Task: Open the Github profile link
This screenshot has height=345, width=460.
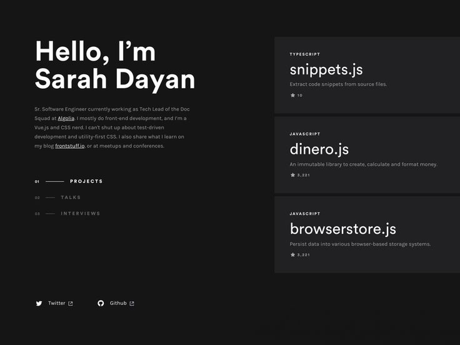Action: [x=118, y=303]
